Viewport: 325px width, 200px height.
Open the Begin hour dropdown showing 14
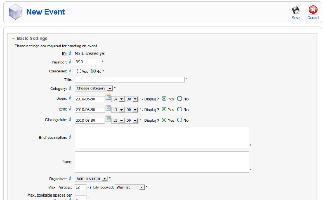point(118,99)
